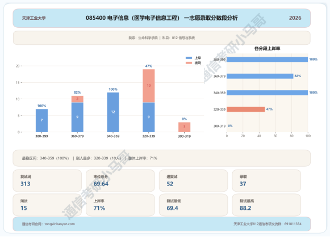
Task: Click the 320-339 row label in 上岸率 chart
Action: click(219, 109)
